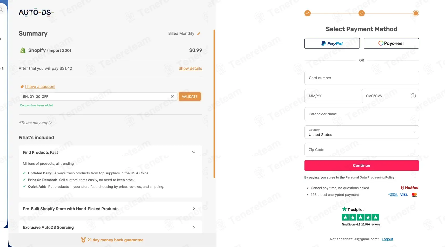Click the VALIDATE coupon button

point(190,97)
